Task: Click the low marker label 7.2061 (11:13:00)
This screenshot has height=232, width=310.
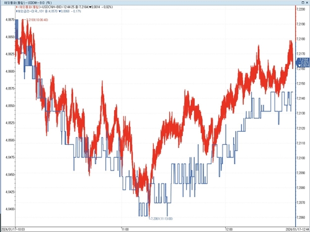Action: (162, 219)
